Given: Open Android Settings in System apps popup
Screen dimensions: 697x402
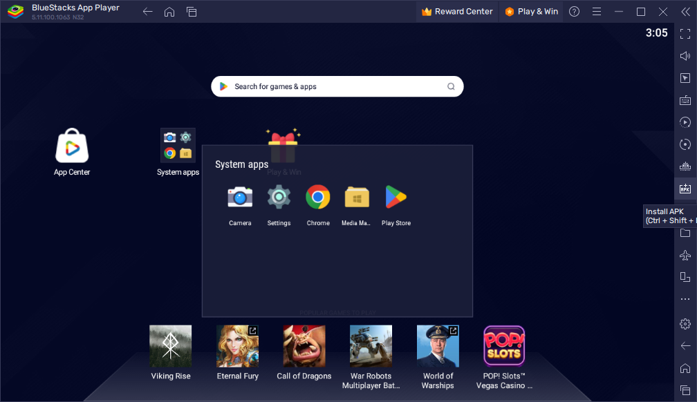Looking at the screenshot, I should click(279, 198).
